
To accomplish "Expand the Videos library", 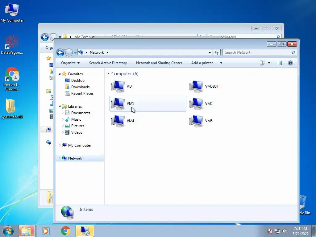I will pos(63,132).
